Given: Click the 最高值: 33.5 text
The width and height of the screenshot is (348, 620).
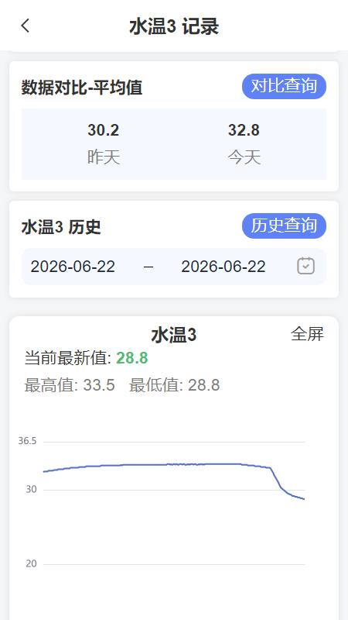Looking at the screenshot, I should click(x=70, y=385).
